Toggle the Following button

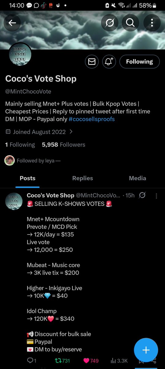140,62
